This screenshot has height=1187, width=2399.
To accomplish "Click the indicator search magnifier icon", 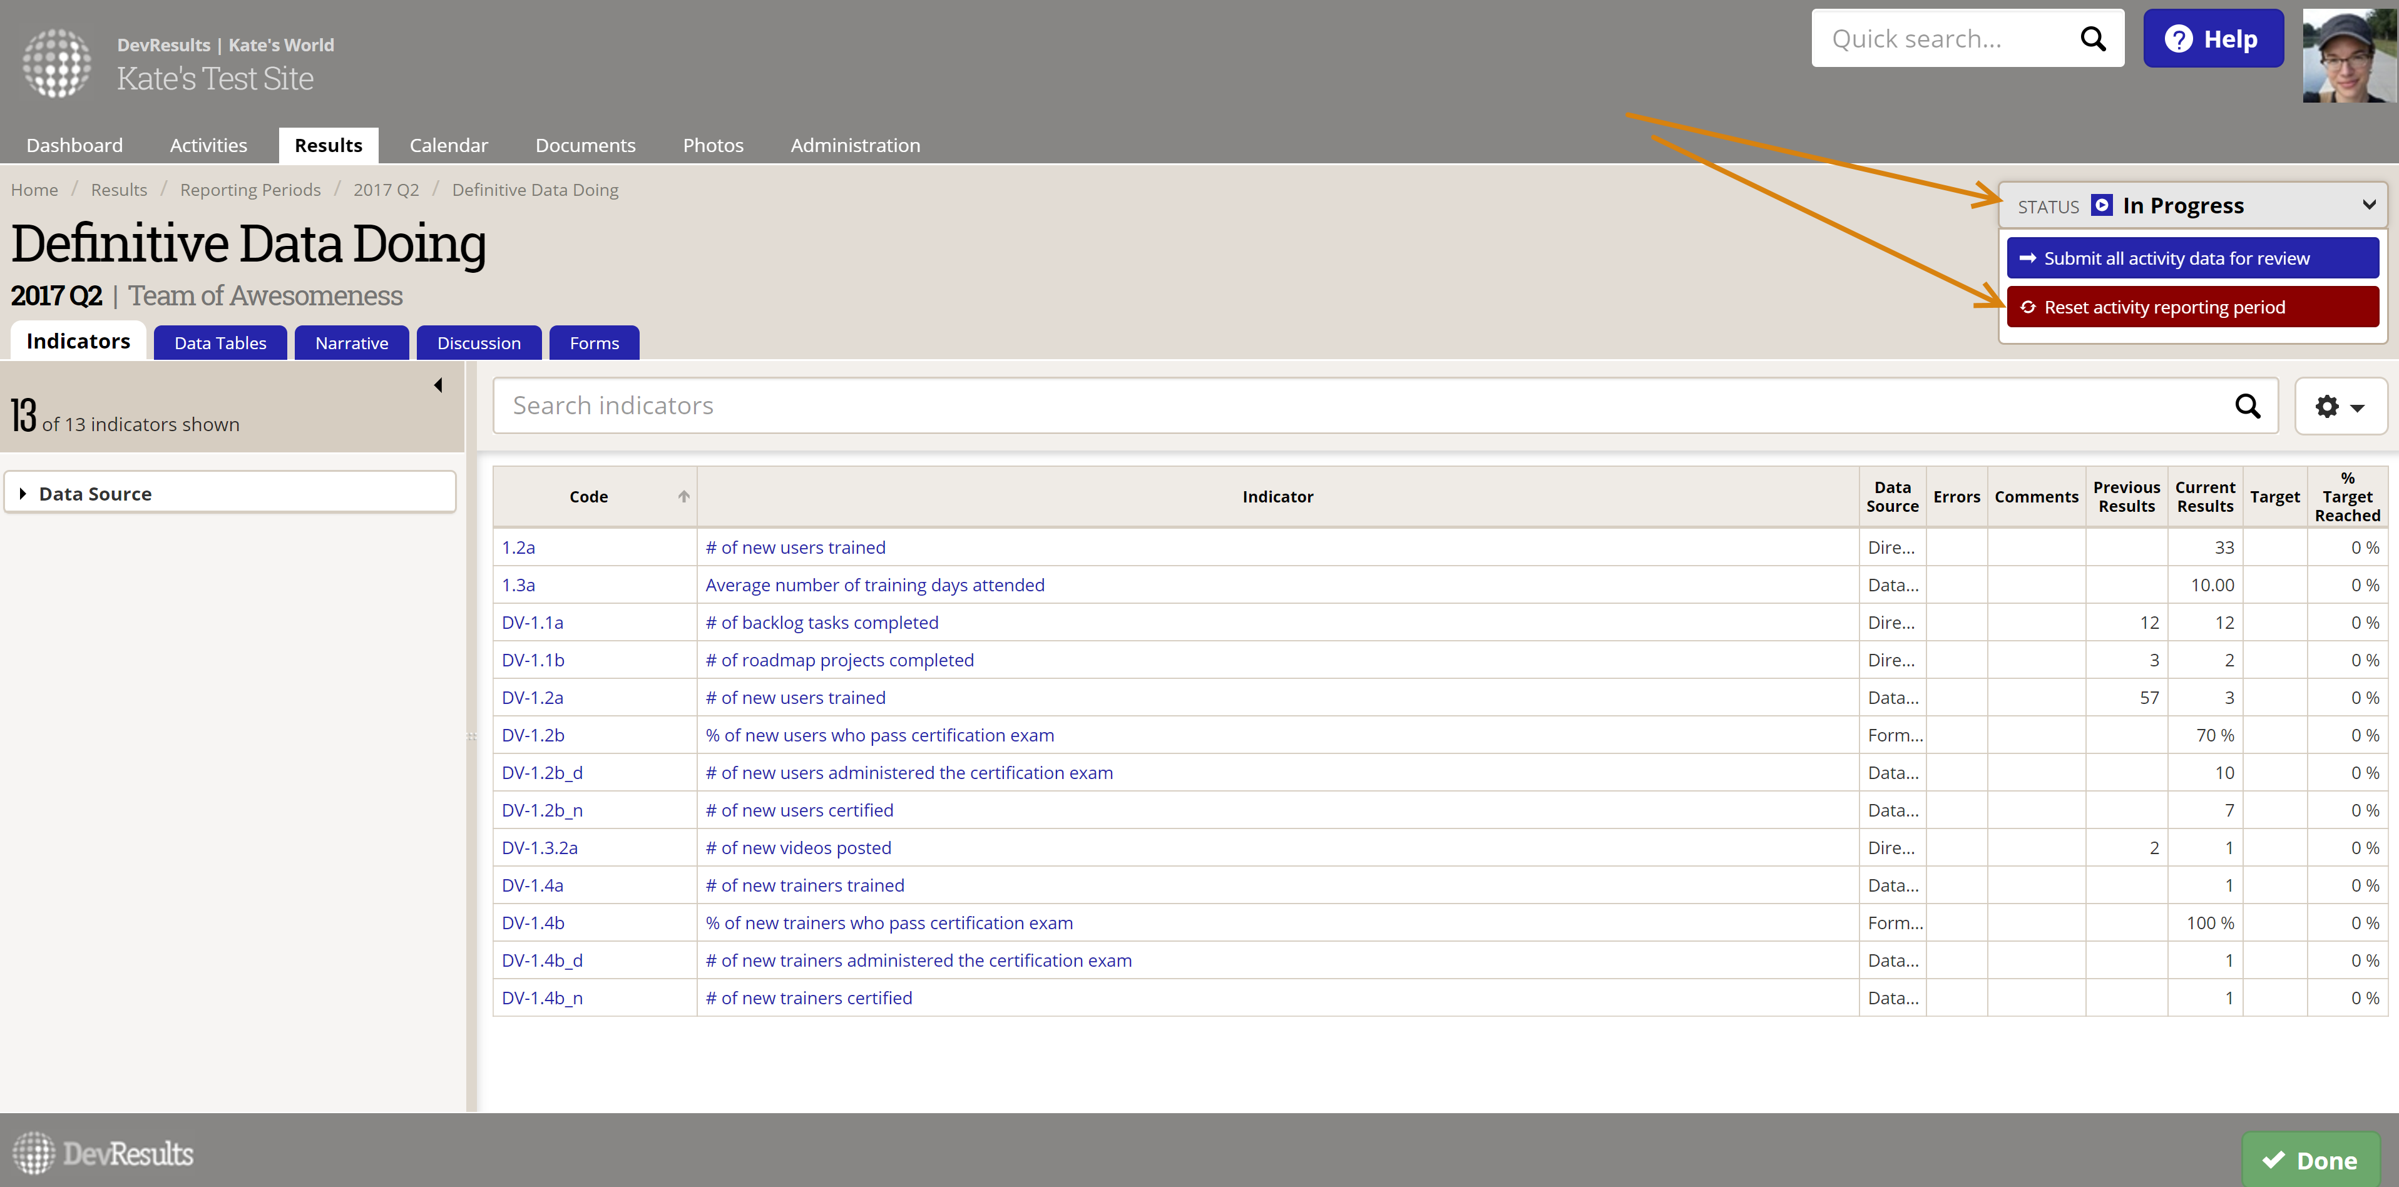I will pos(2247,406).
